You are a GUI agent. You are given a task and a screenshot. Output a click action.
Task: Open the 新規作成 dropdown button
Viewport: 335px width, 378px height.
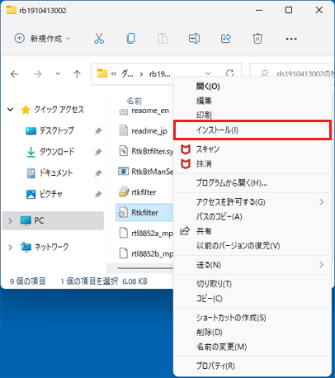click(42, 39)
